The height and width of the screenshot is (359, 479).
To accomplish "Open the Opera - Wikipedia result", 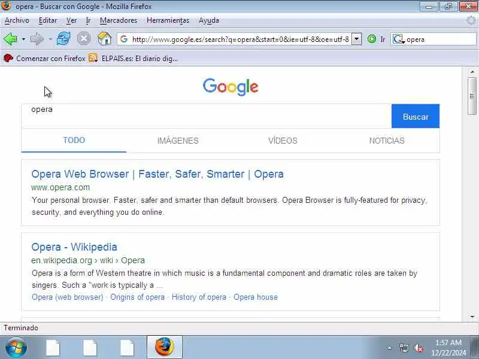I will (74, 247).
